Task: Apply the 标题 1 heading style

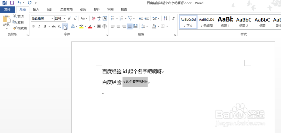Action: (x=225, y=22)
